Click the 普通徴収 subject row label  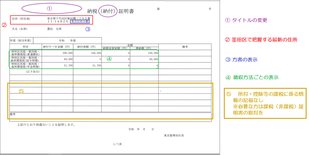[x=25, y=53]
